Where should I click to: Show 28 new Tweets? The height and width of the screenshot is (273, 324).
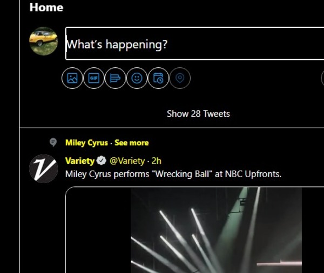point(198,114)
